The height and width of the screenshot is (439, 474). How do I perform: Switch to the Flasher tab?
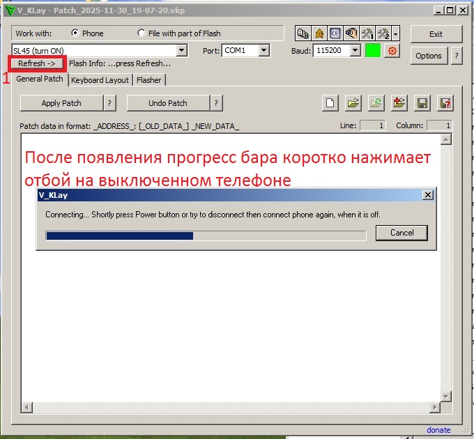[x=148, y=80]
